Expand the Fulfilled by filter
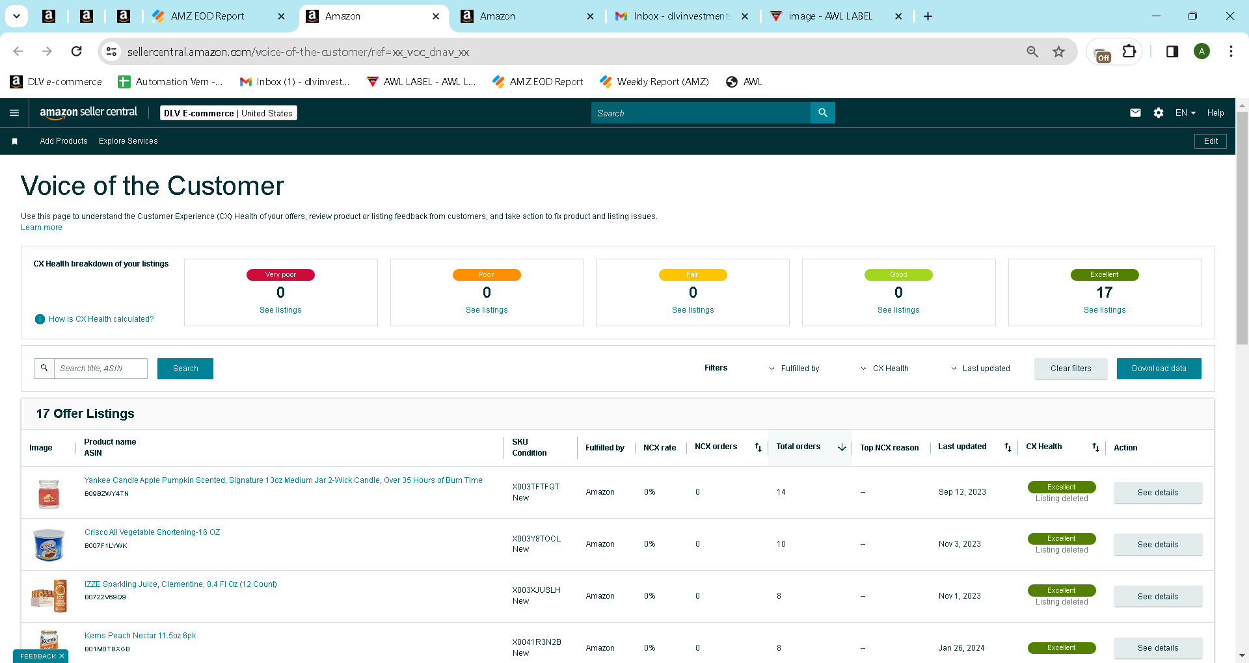The width and height of the screenshot is (1249, 663). click(794, 369)
